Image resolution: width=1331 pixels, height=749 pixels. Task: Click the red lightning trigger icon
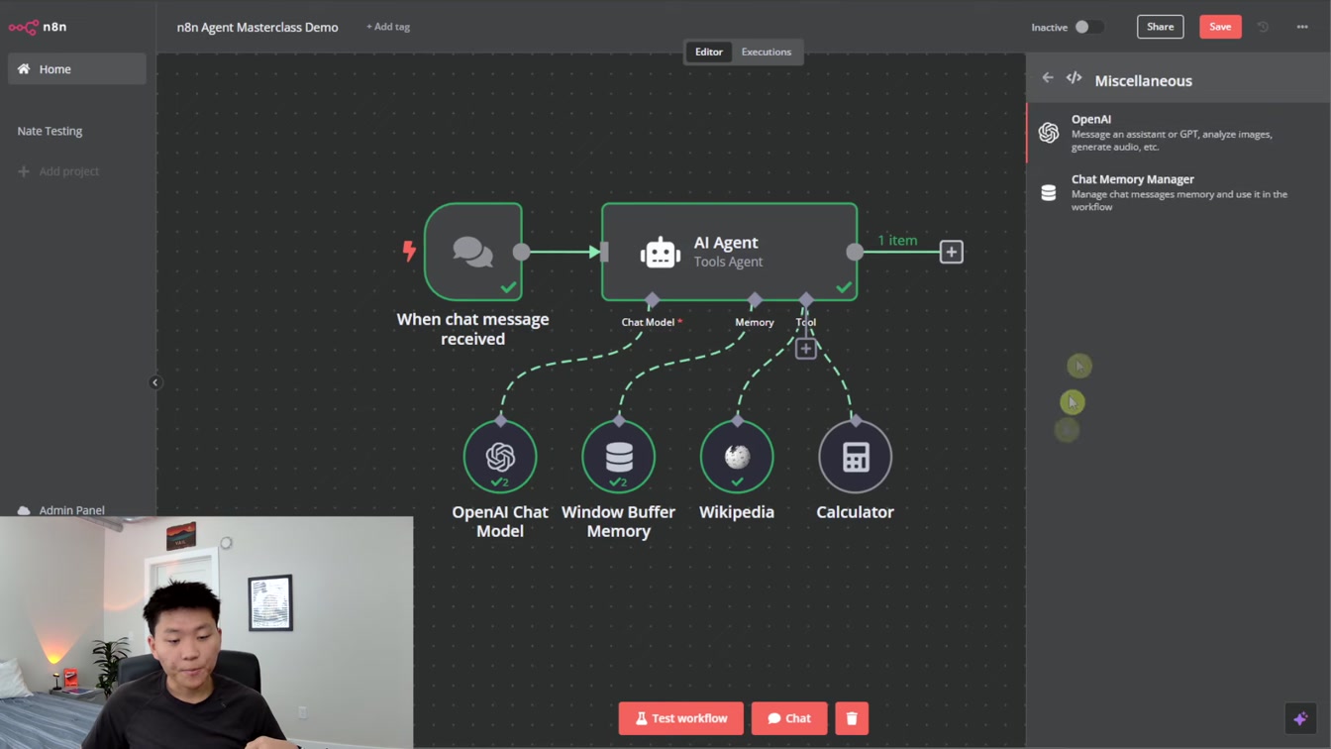[x=409, y=251]
